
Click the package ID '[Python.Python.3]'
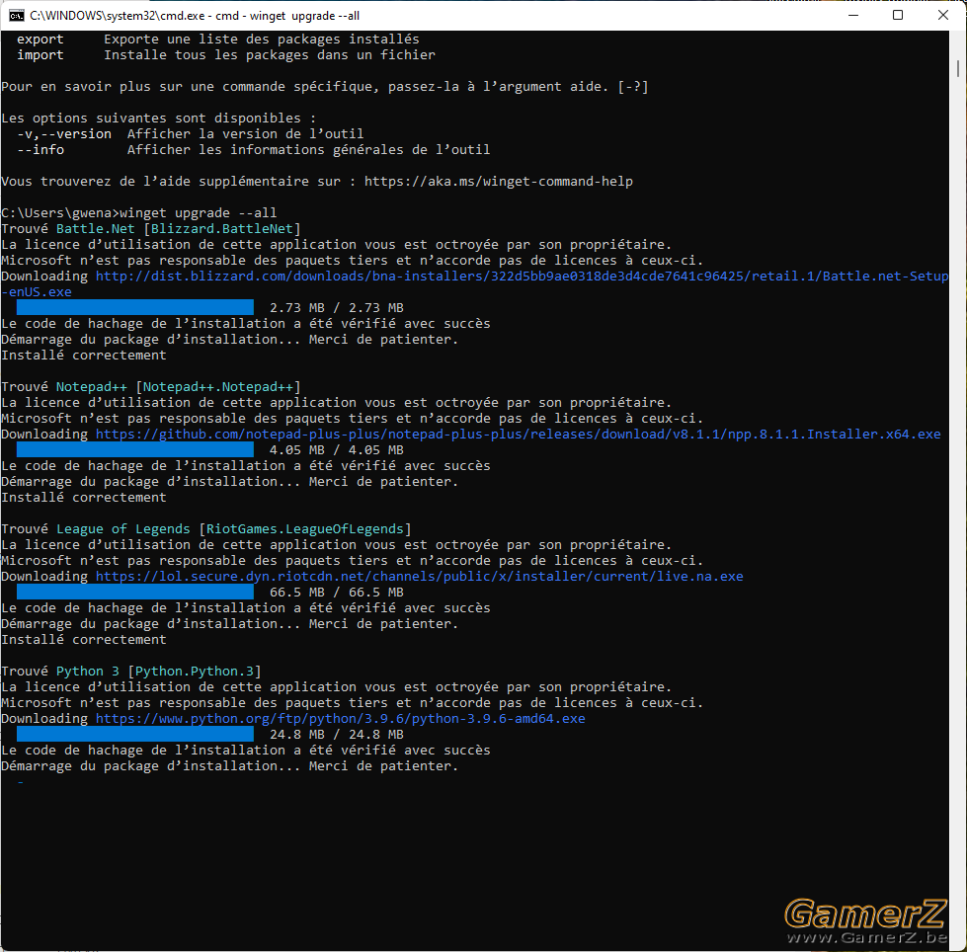[195, 671]
